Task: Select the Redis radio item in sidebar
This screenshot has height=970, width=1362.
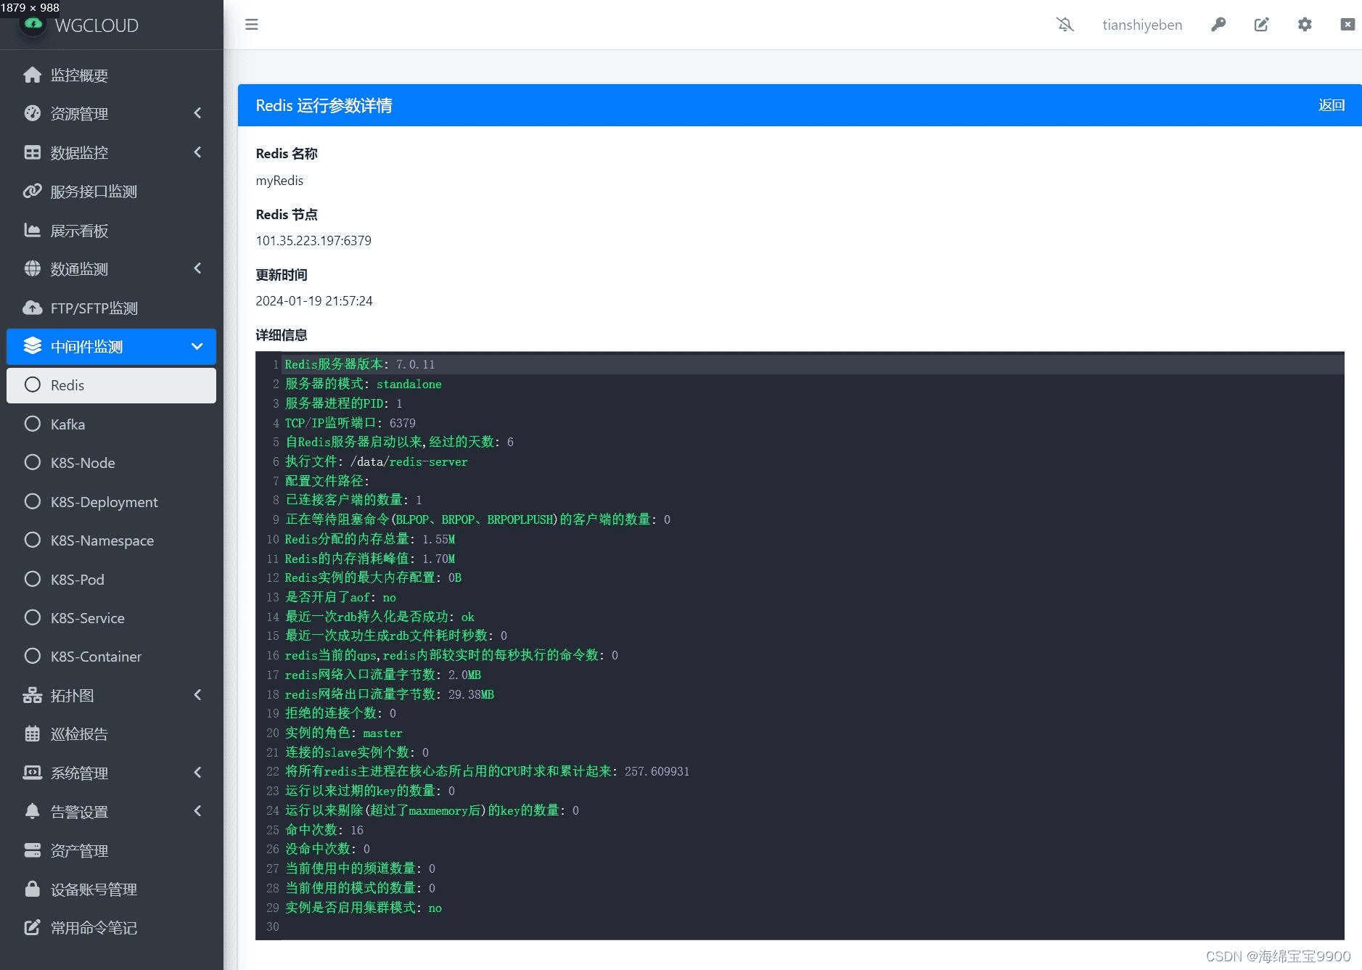Action: point(67,385)
